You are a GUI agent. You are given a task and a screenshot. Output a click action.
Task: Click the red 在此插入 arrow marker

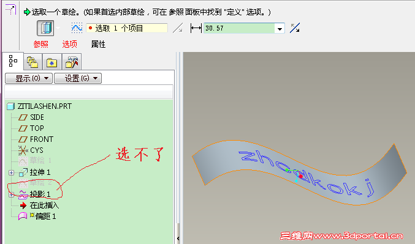(23, 205)
